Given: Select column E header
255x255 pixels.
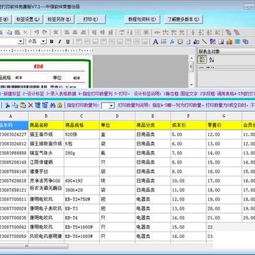Looking at the screenshot, I should coord(153,116).
